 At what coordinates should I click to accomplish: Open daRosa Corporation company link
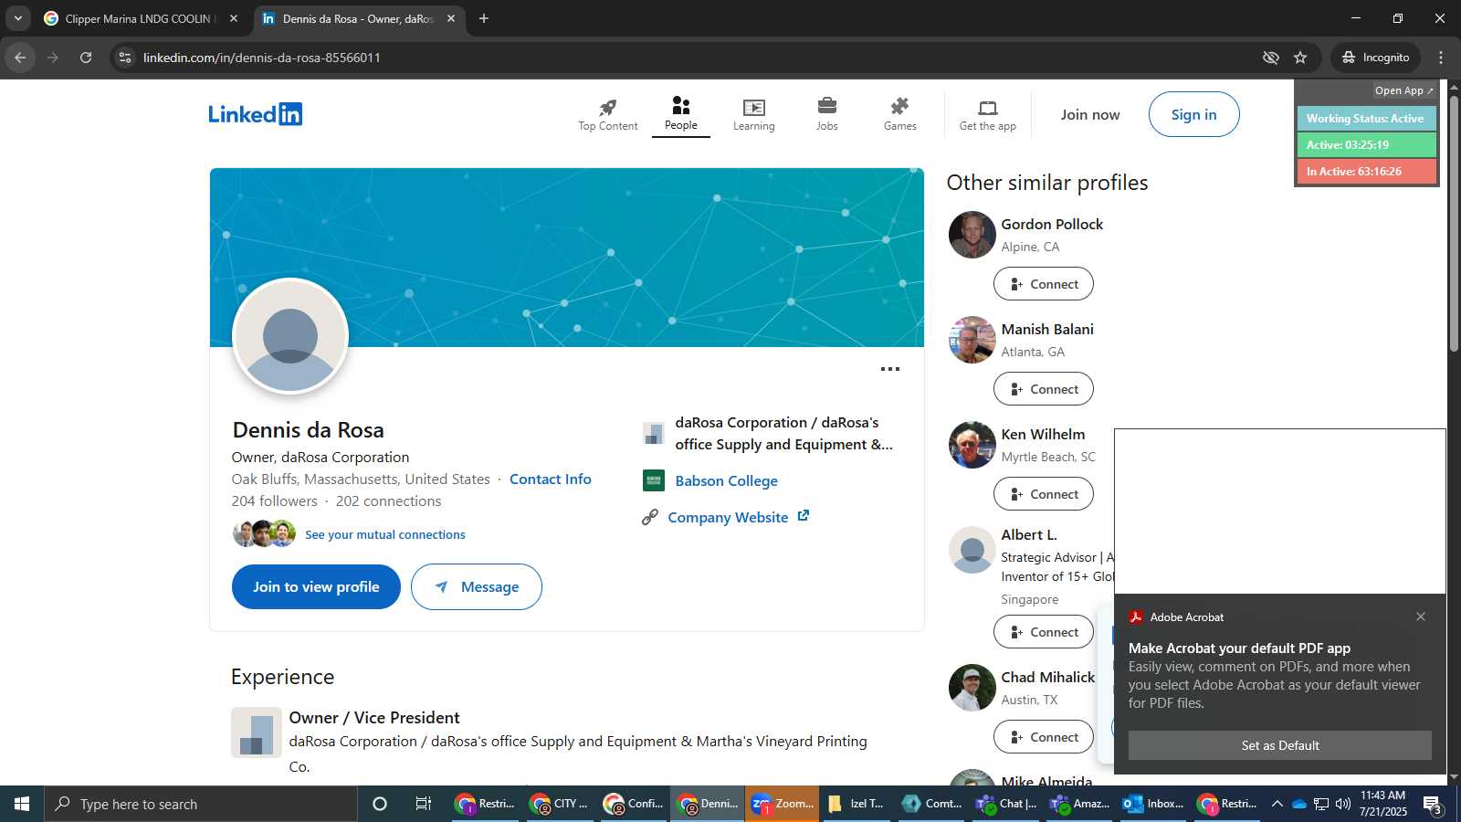coord(783,433)
